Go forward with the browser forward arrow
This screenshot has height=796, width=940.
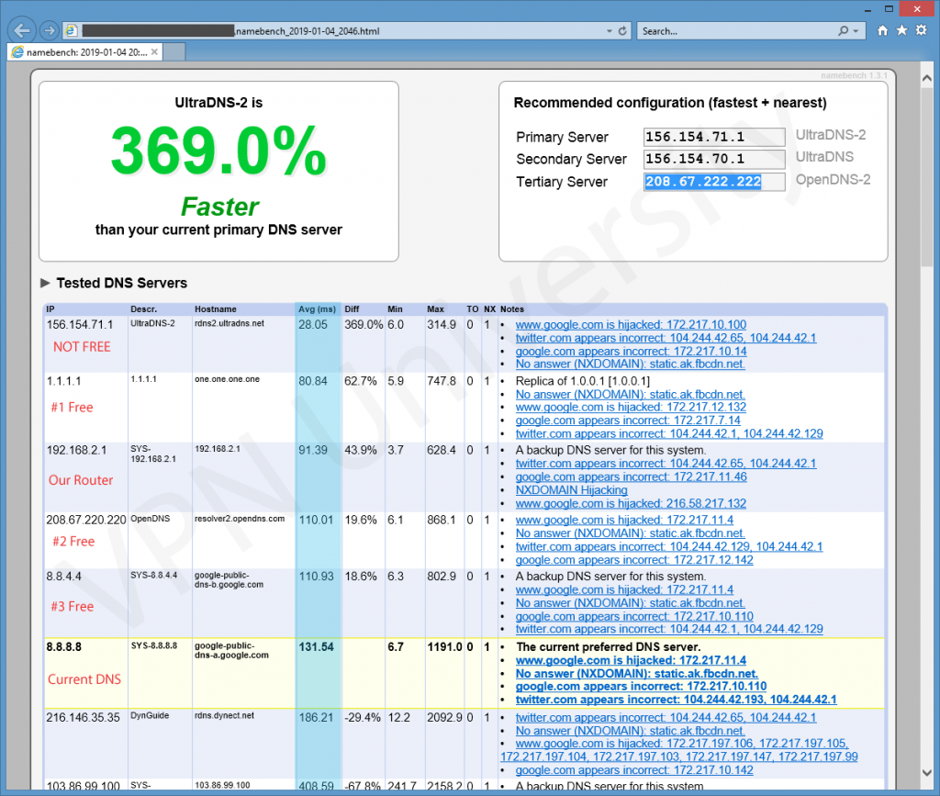coord(50,30)
